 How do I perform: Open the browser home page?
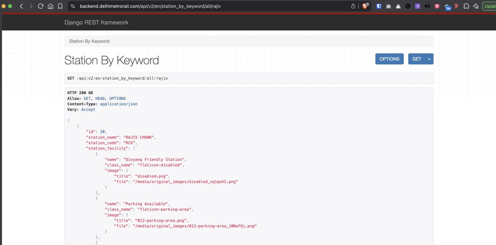click(x=50, y=6)
